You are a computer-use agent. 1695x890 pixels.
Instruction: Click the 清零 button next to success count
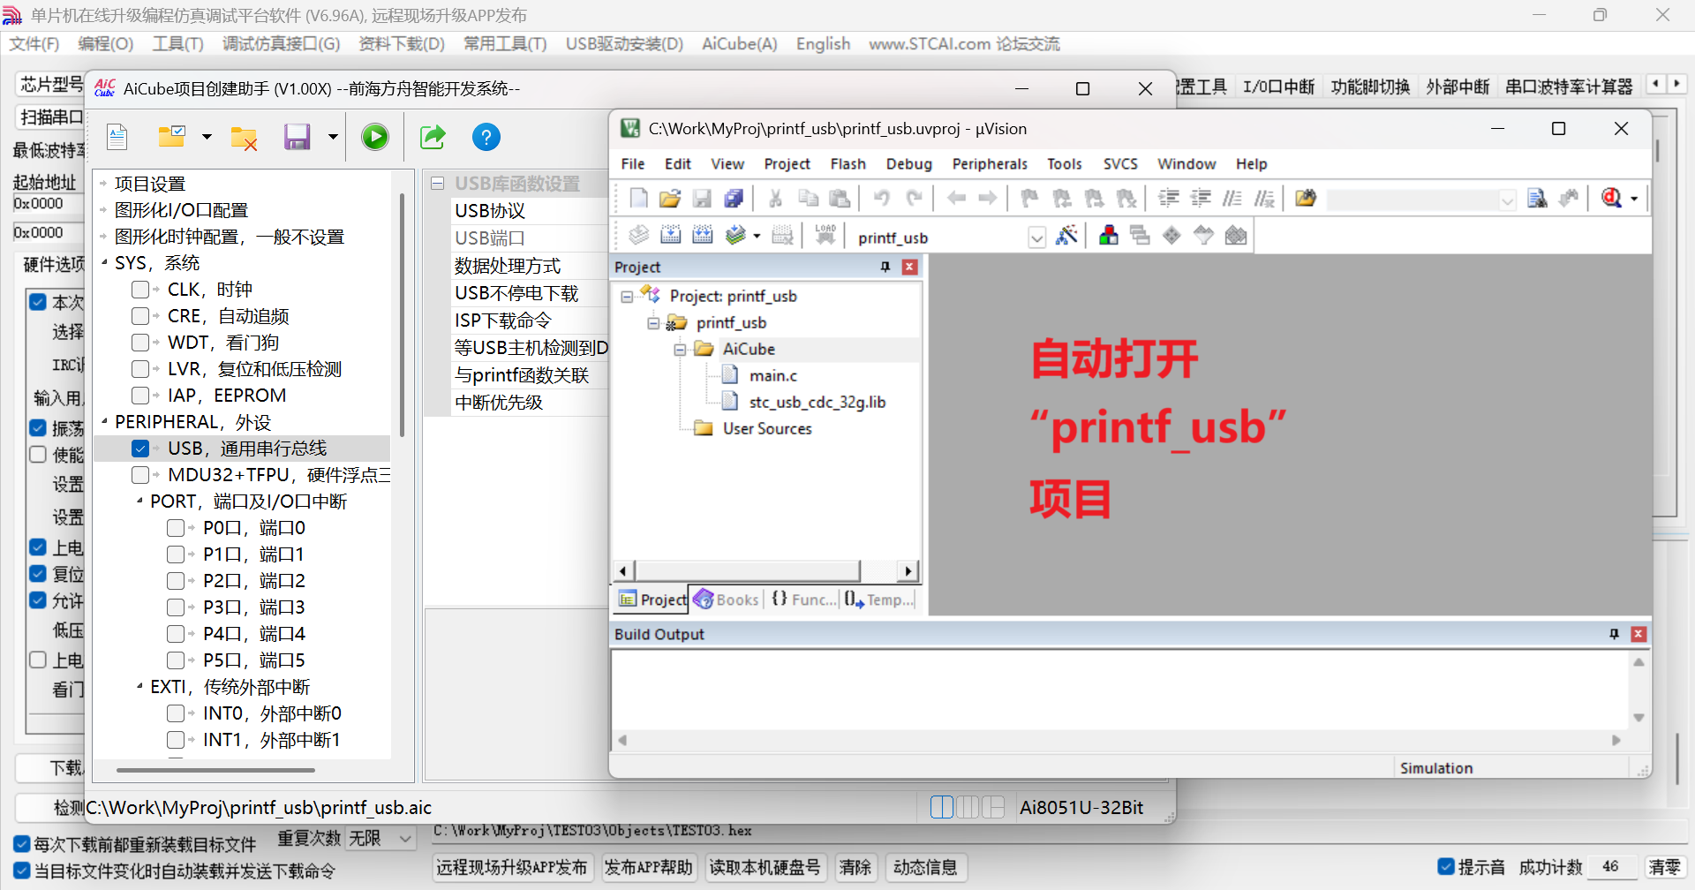(1665, 867)
